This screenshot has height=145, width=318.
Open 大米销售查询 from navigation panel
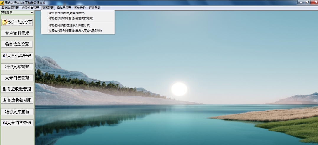17,123
